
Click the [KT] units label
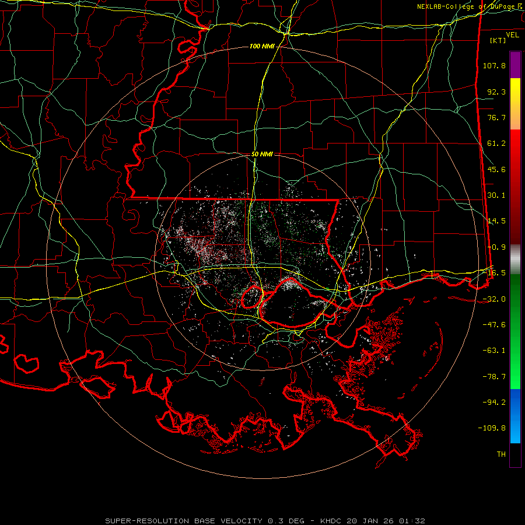pyautogui.click(x=498, y=40)
